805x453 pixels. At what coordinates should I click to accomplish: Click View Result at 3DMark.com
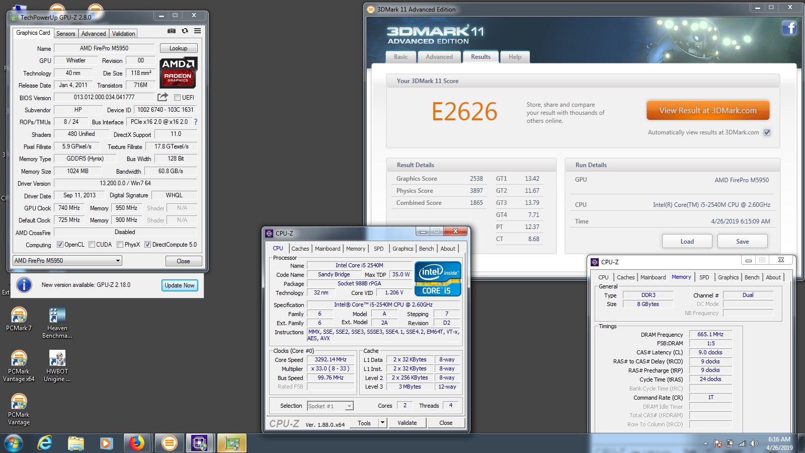(x=708, y=111)
